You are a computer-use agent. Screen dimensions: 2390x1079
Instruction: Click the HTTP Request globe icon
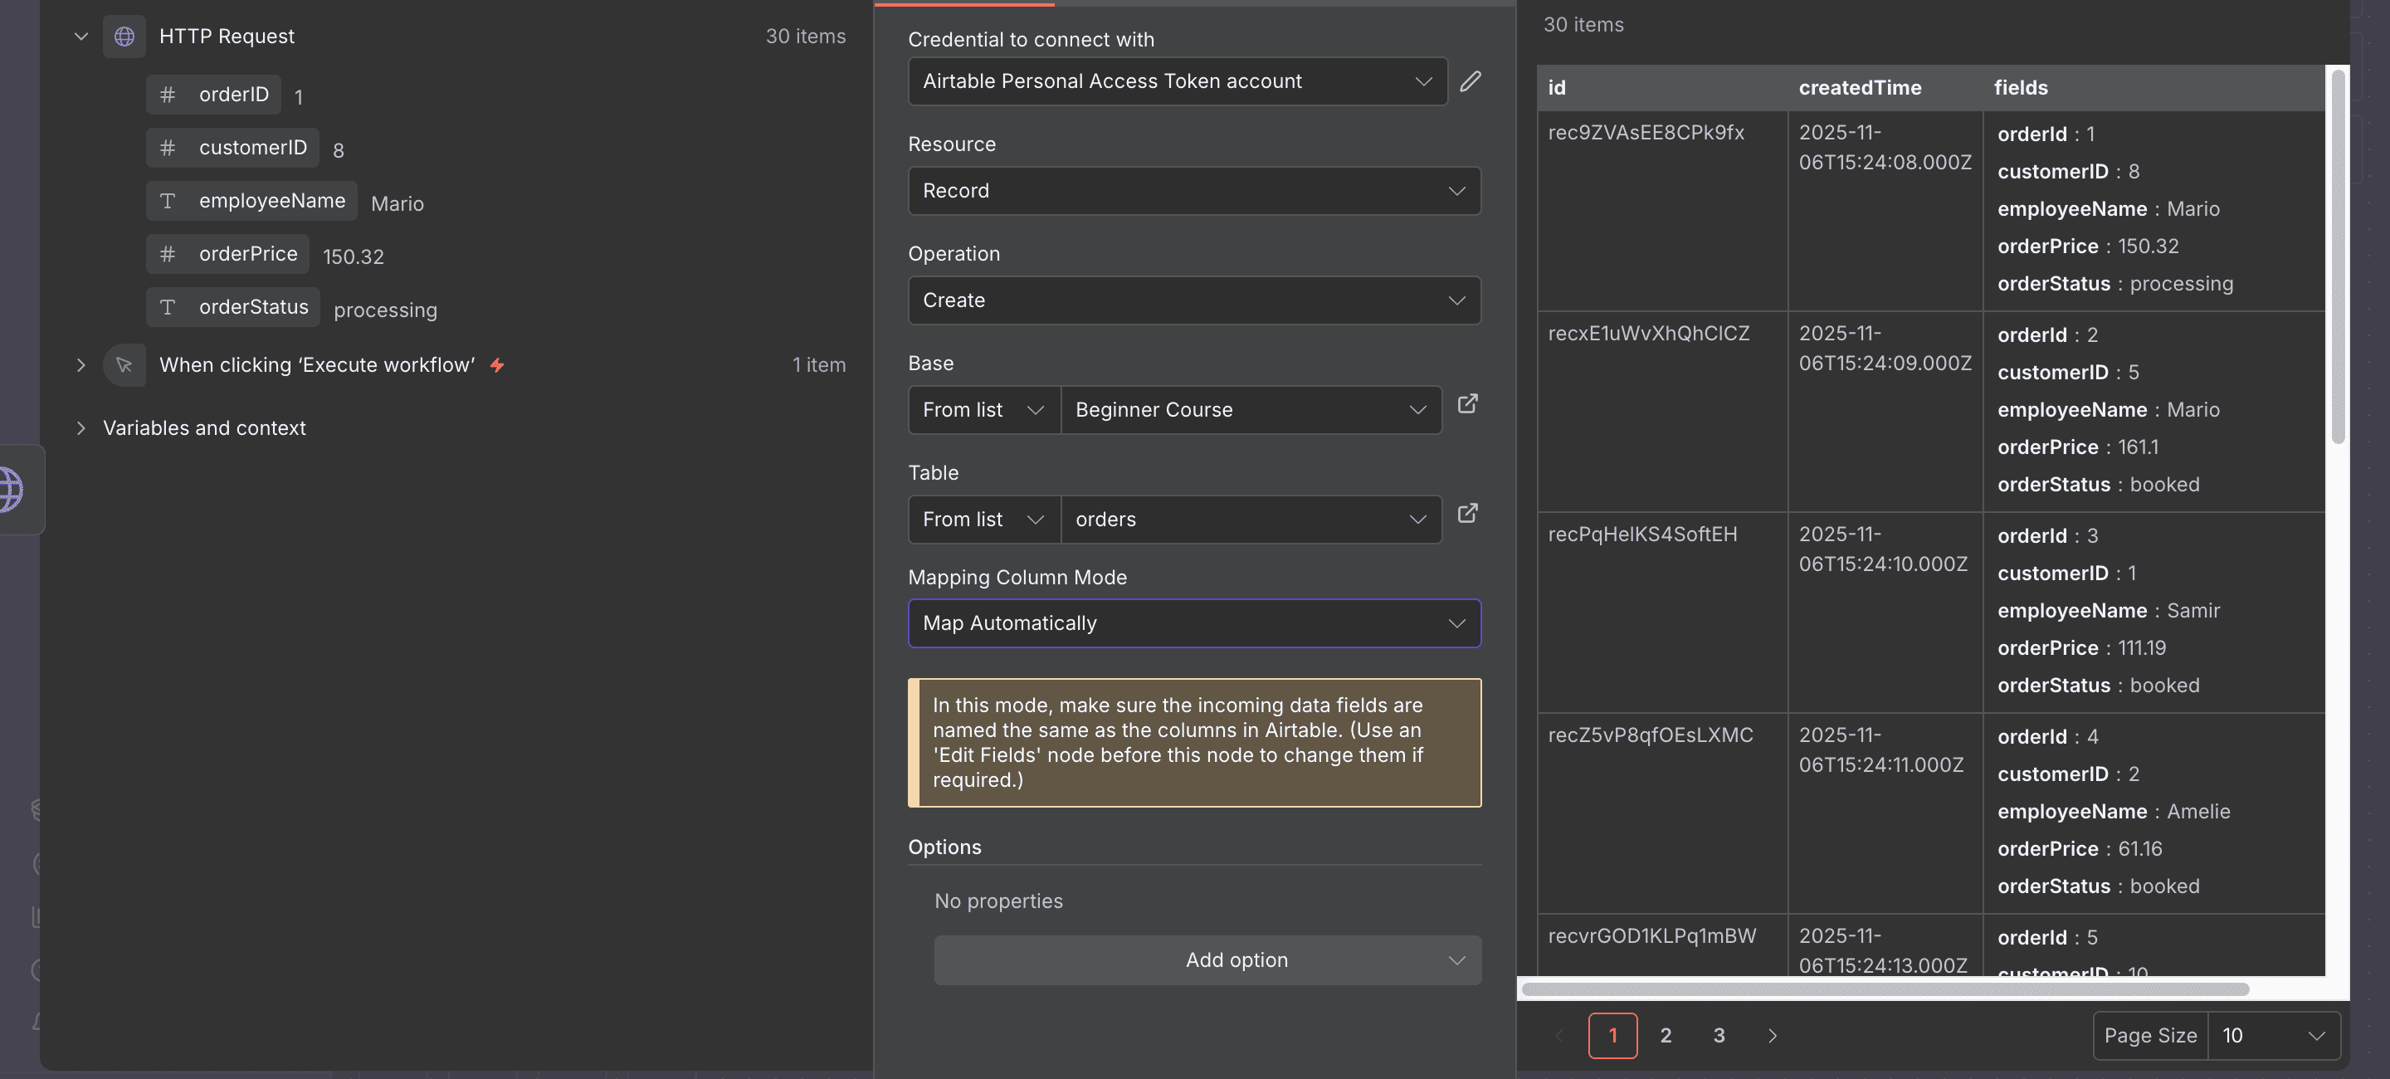click(124, 37)
